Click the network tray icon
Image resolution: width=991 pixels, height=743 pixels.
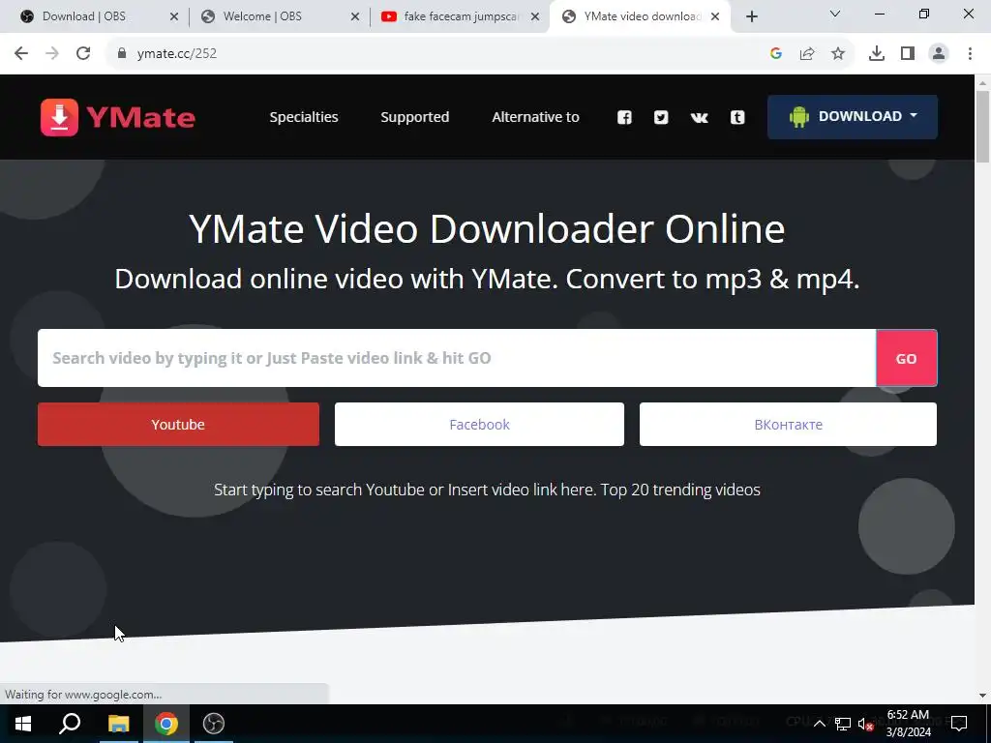point(843,724)
